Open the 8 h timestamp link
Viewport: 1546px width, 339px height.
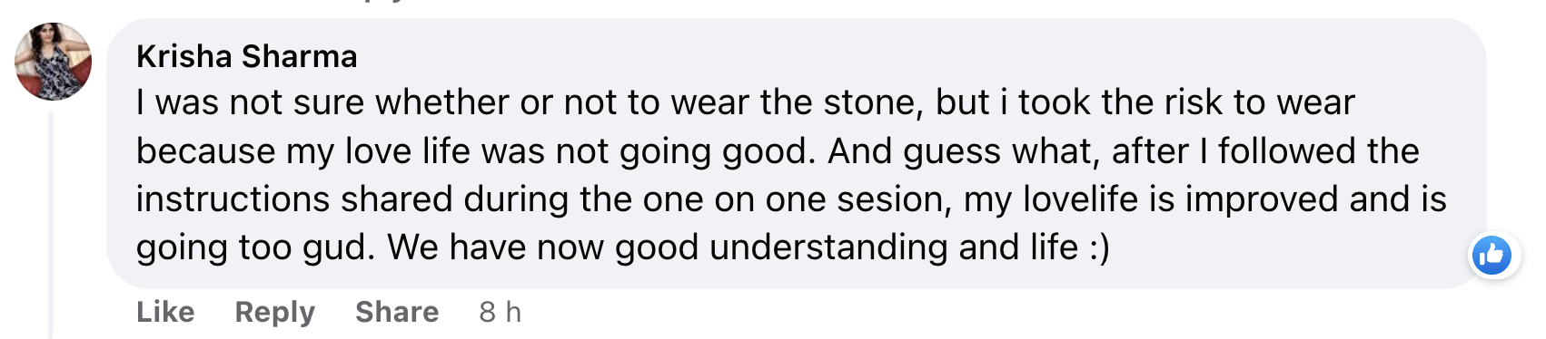pos(500,312)
